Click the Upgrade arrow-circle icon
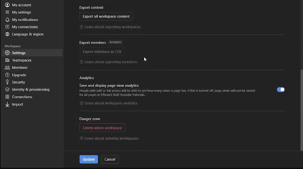303x169 pixels. point(7,75)
